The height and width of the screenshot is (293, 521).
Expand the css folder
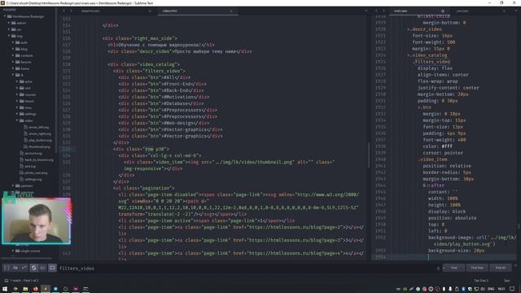pos(9,29)
